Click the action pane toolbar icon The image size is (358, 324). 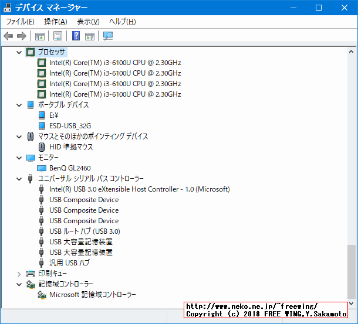(89, 36)
